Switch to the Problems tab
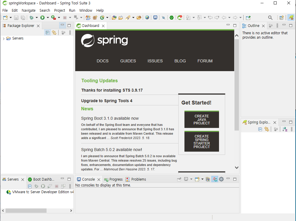This screenshot has height=221, width=296. point(136,179)
